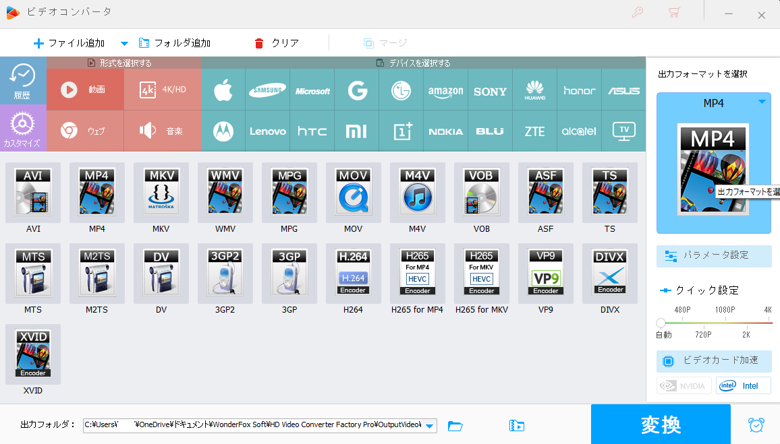780x444 pixels.
Task: Choose the VP9 encoder format
Action: [x=546, y=274]
